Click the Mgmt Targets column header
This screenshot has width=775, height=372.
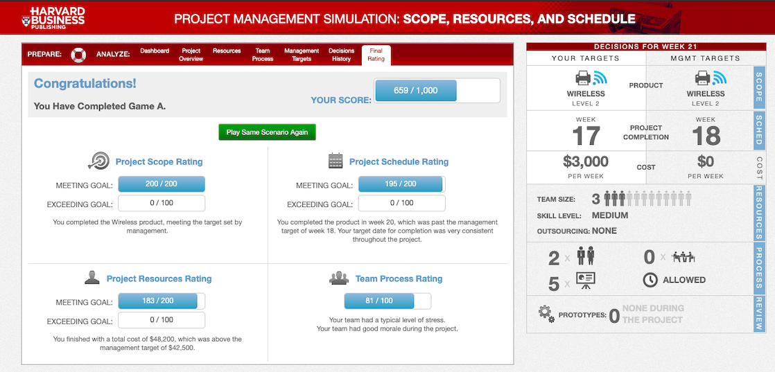(705, 58)
